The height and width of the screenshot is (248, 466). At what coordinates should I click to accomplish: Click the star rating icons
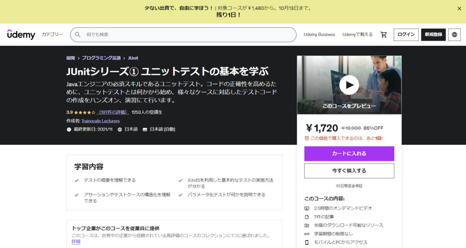tap(85, 112)
